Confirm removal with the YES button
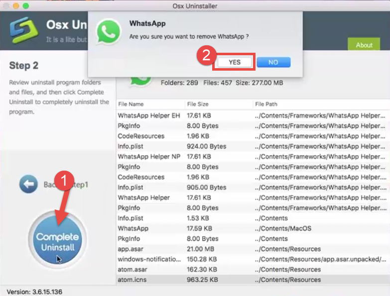The height and width of the screenshot is (296, 390). tap(234, 62)
